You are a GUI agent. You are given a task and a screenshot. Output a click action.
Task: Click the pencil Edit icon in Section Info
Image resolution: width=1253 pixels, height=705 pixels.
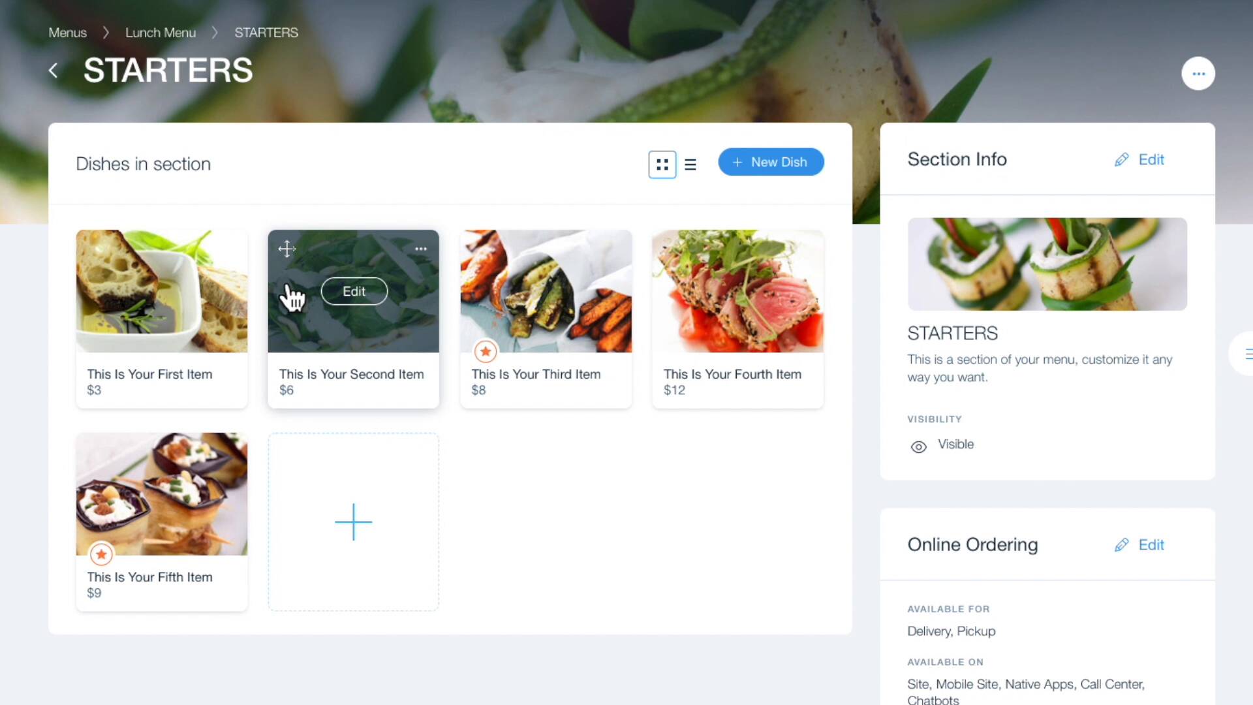[1121, 159]
